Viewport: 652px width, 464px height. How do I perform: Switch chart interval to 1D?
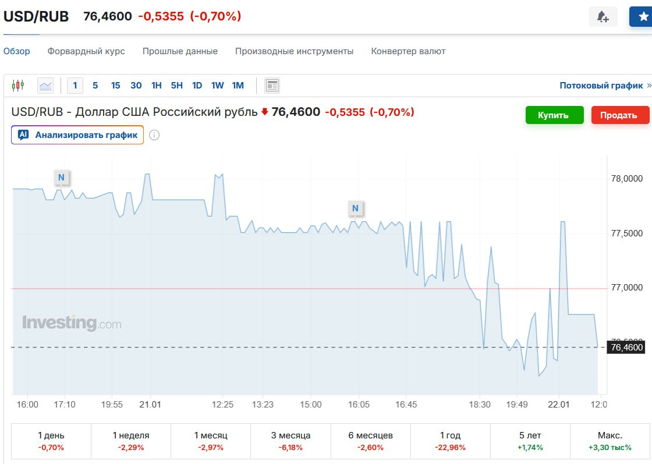[x=197, y=86]
